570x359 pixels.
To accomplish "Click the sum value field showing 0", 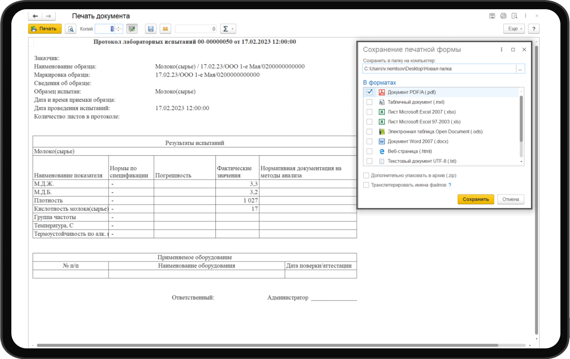I will coord(196,29).
